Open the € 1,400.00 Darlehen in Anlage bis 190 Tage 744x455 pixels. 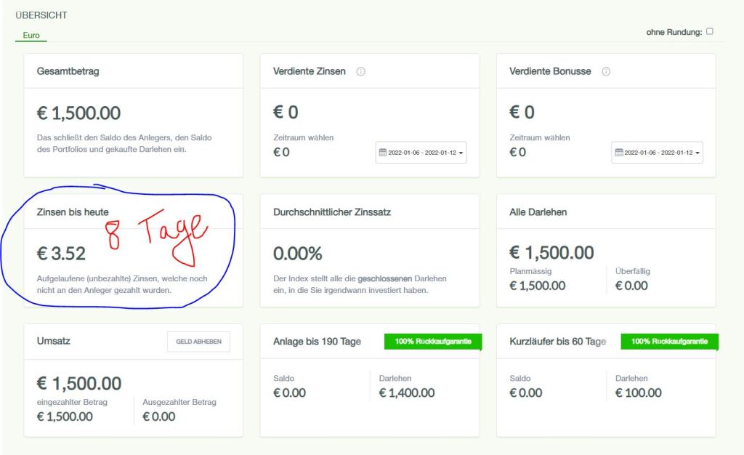pos(407,393)
